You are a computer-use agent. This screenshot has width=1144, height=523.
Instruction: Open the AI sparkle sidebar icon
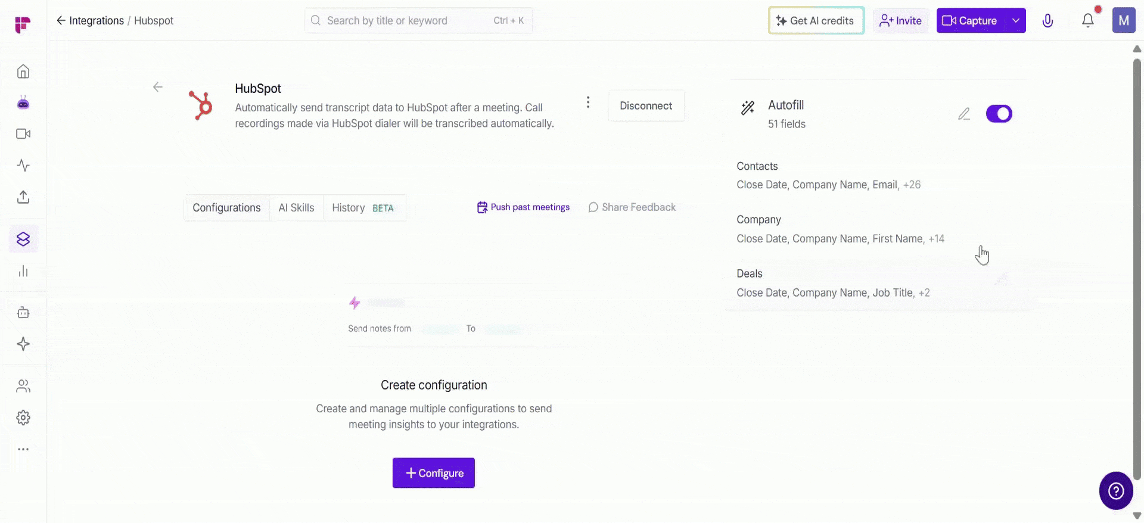click(x=23, y=344)
